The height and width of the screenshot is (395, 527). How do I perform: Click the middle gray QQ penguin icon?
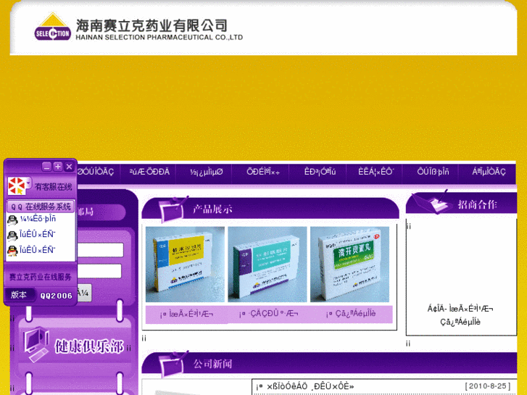point(12,236)
